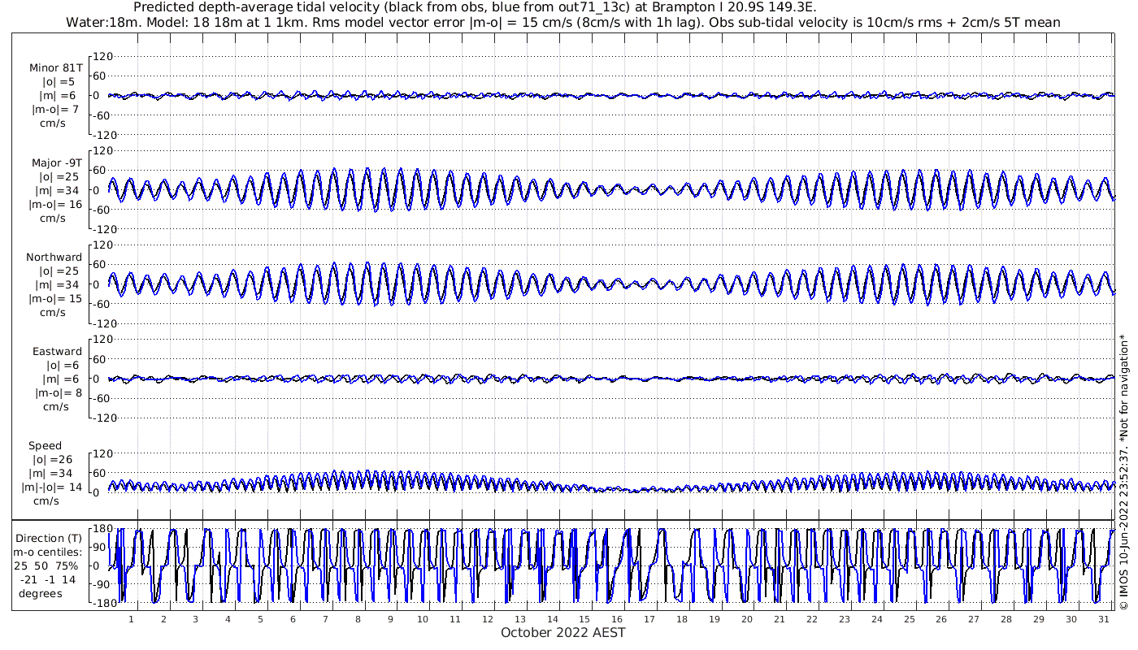1138x650 pixels.
Task: Click the 'October 2022 AEST' axis title
Action: (x=563, y=632)
